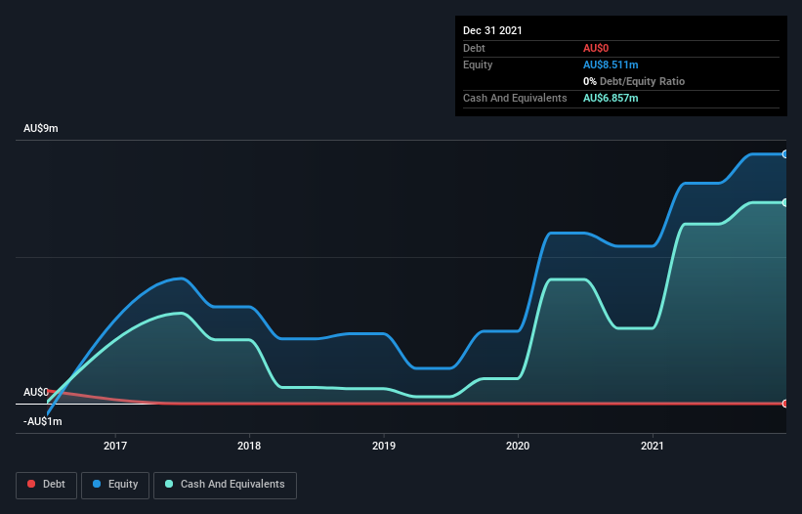
Task: Click tooltip Cash And Equivalents row label
Action: pos(515,98)
